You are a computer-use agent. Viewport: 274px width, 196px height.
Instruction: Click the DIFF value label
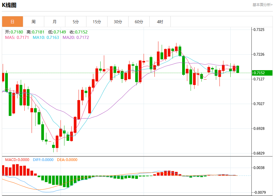point(43,160)
